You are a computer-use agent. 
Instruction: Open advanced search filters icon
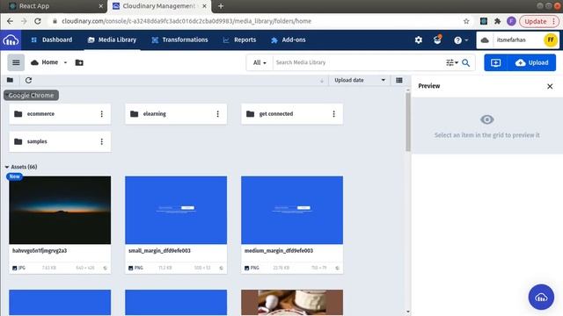click(x=451, y=62)
